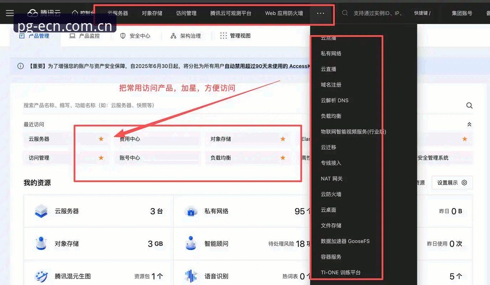Click the 语音识别 resource icon
Image resolution: width=490 pixels, height=285 pixels.
pyautogui.click(x=191, y=276)
